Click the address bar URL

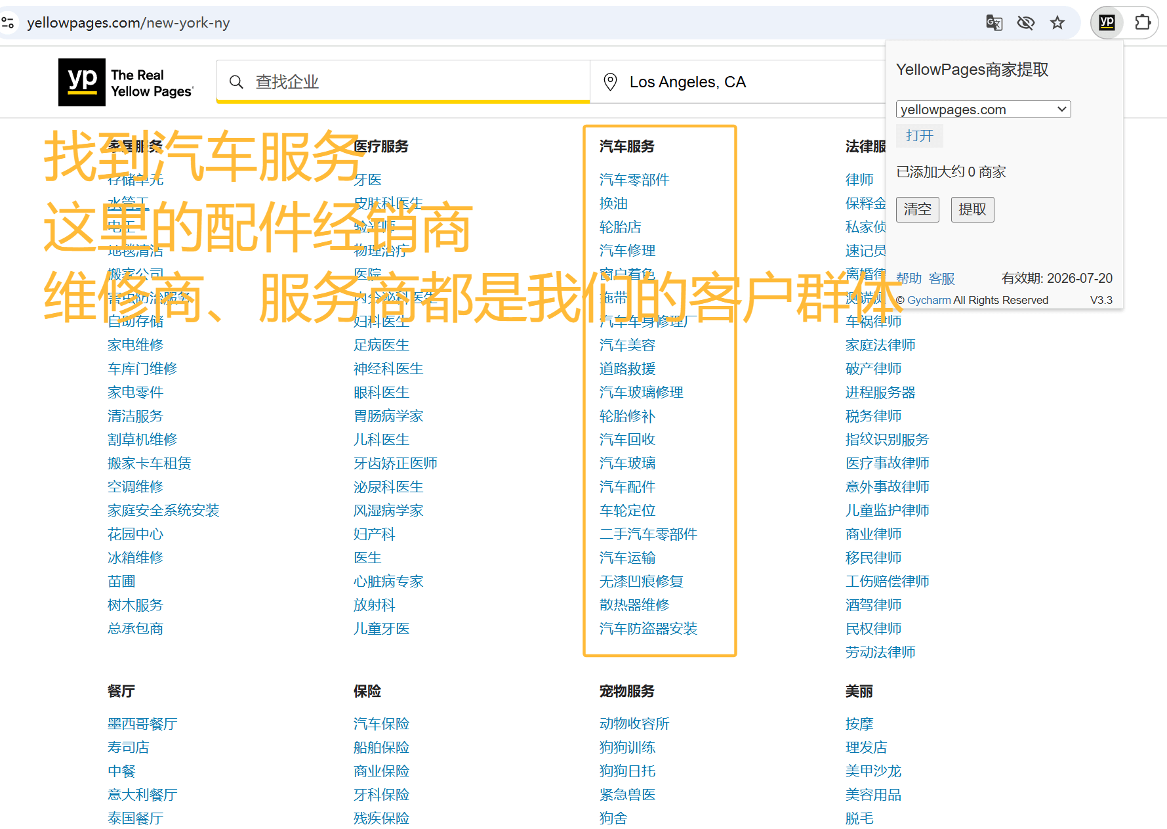coord(129,23)
